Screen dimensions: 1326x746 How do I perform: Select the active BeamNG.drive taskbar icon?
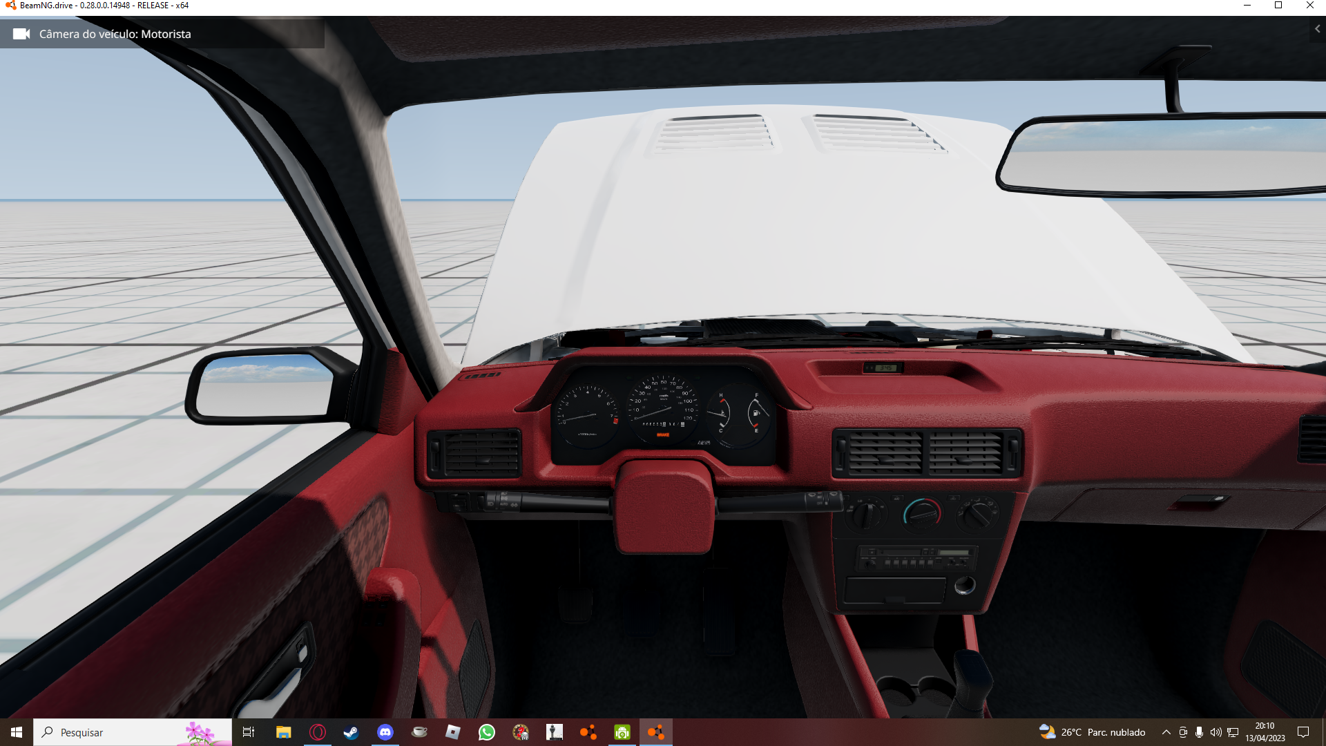(x=656, y=732)
